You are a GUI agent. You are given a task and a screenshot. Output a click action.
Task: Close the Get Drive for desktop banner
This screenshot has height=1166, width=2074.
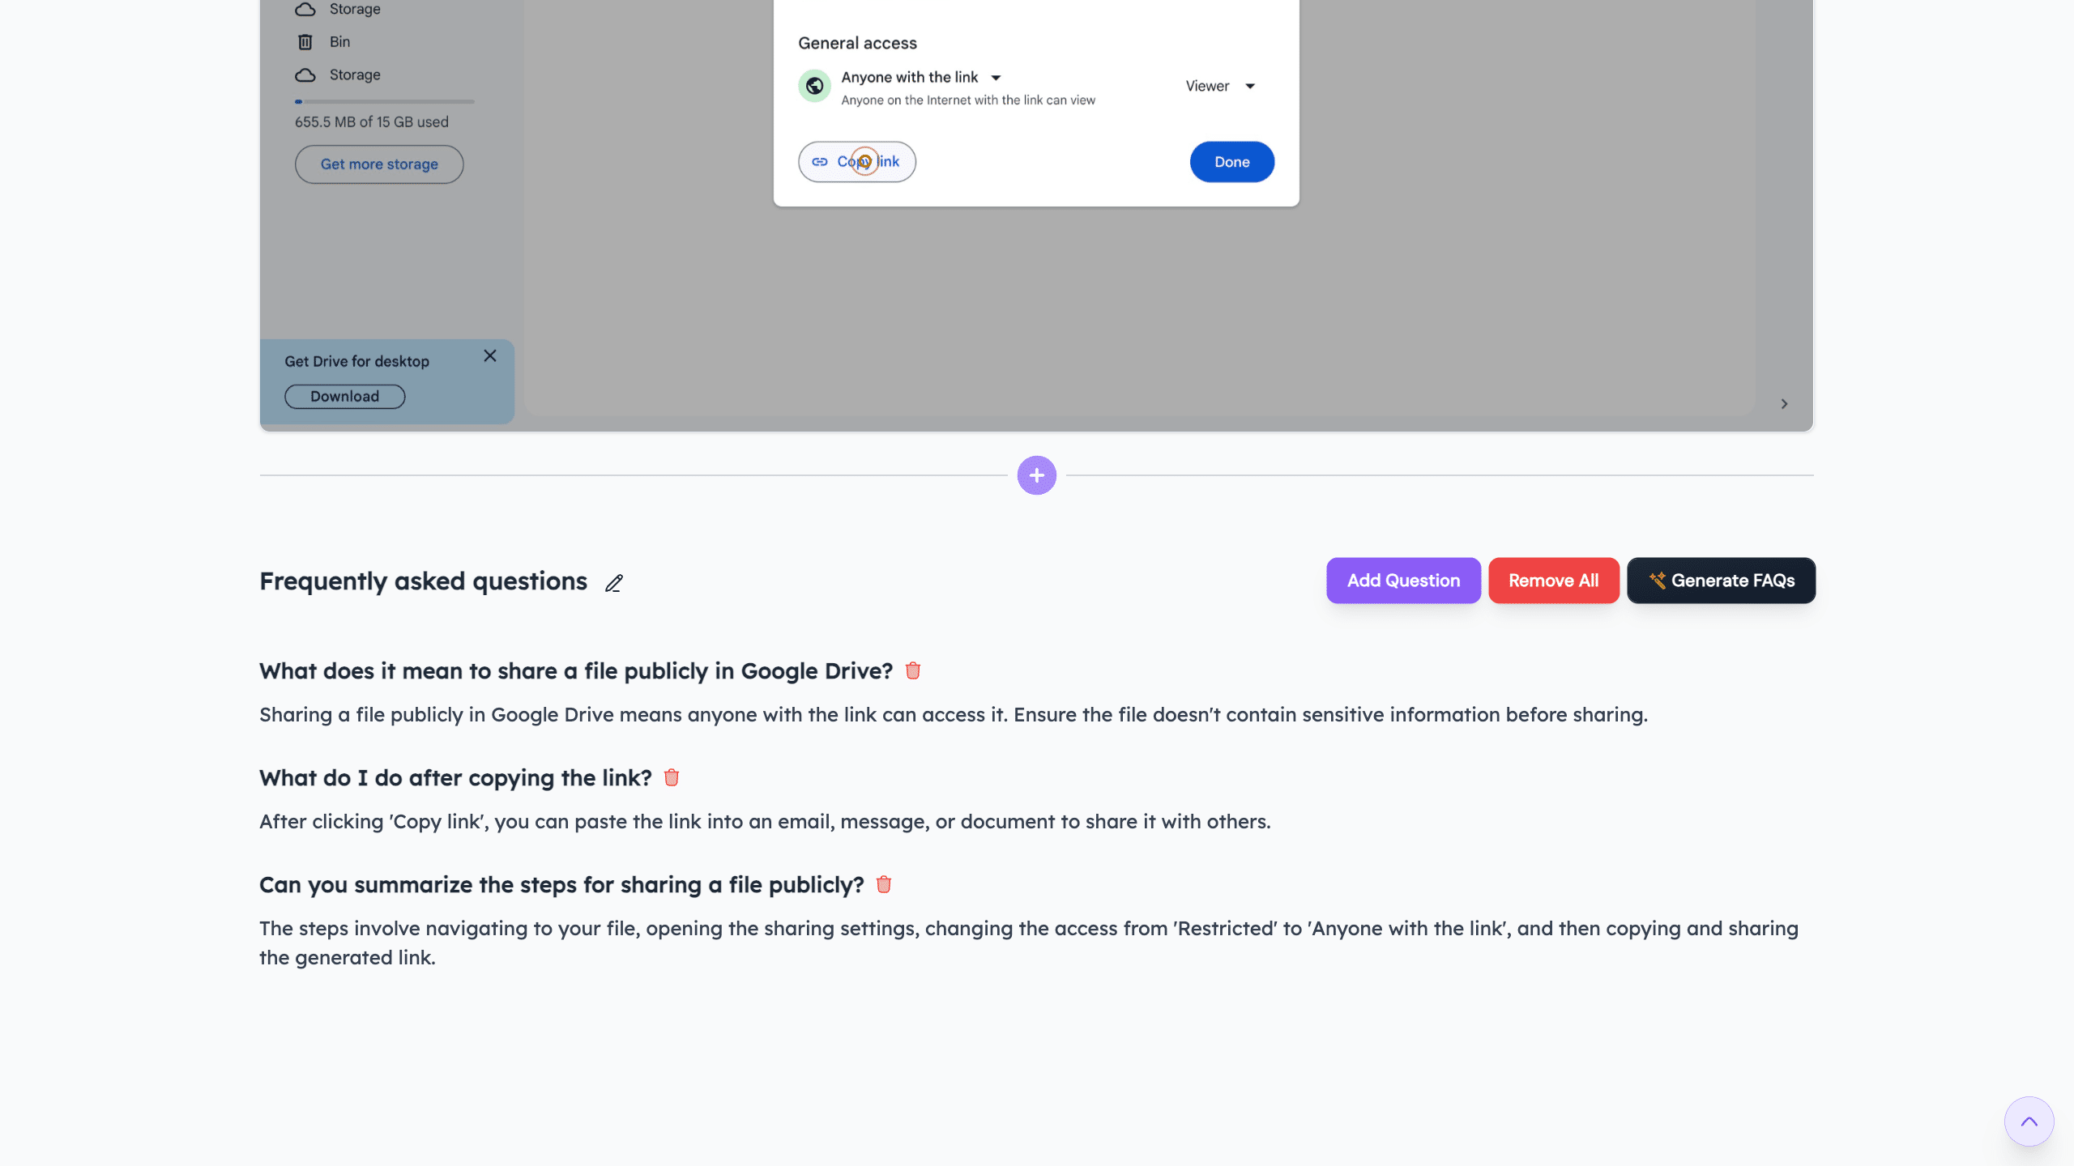point(490,356)
